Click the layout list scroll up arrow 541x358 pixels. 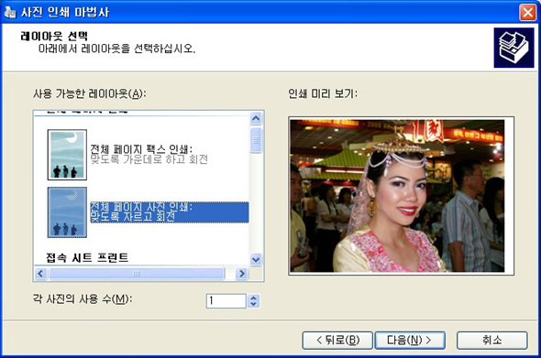(x=256, y=118)
